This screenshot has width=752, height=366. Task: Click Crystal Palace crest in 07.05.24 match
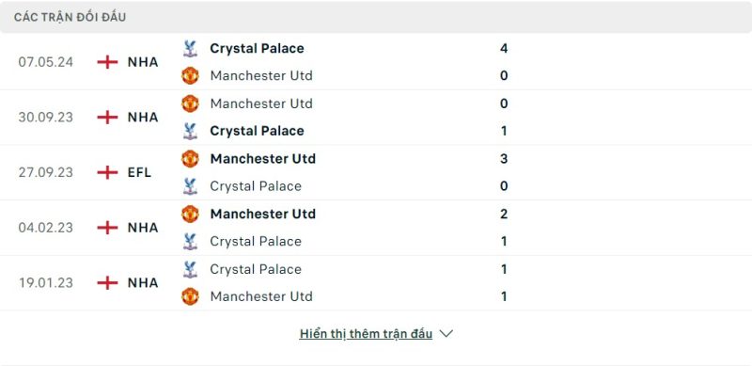191,49
